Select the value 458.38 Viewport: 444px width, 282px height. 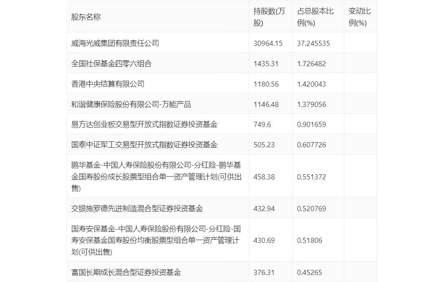[264, 177]
